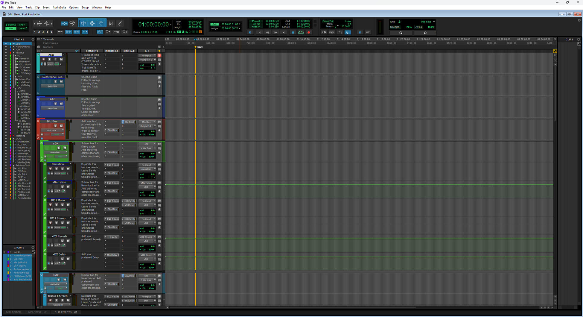583x317 pixels.
Task: Open 2pip 'no input' selector
Action: 147,55
